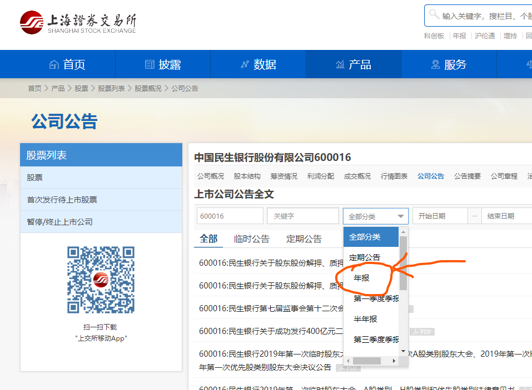Click 首页 in the breadcrumb trail
Screen dimensions: 532x390
34,89
